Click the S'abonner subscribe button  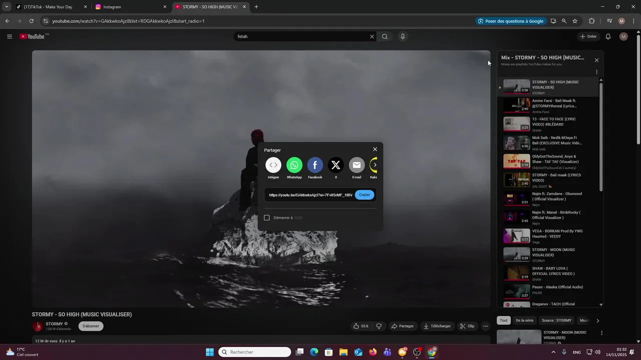click(x=91, y=326)
